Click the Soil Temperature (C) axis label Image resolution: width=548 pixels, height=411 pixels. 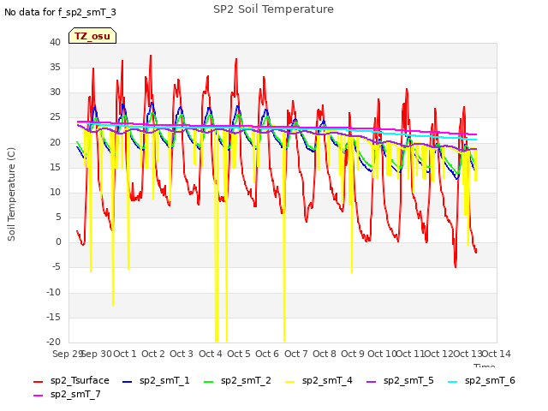pos(11,194)
